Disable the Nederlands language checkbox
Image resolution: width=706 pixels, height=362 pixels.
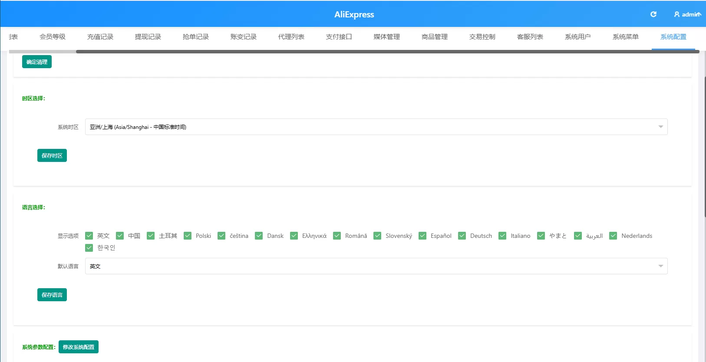point(613,236)
